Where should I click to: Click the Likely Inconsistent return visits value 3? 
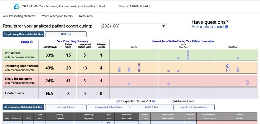85,81
